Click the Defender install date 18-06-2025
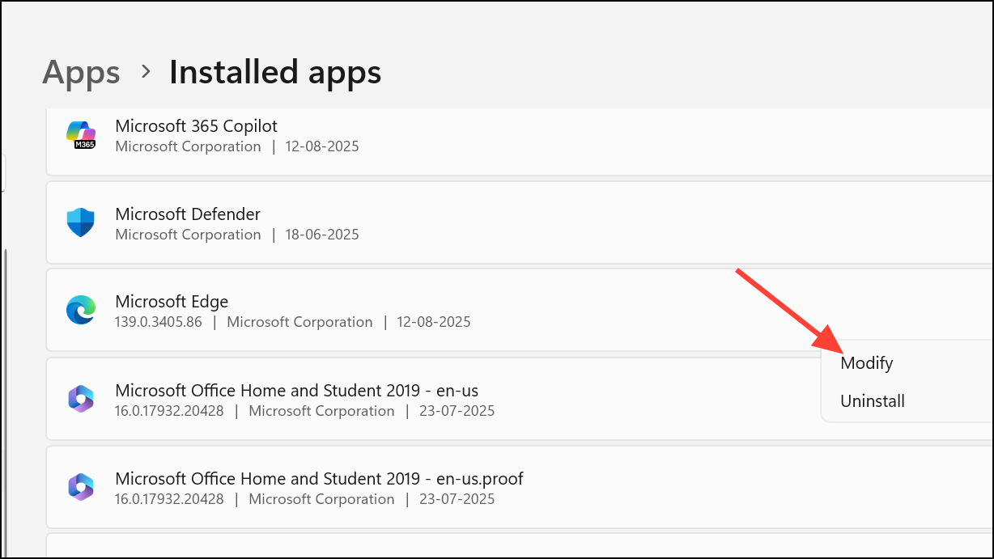The image size is (994, 559). pos(322,235)
